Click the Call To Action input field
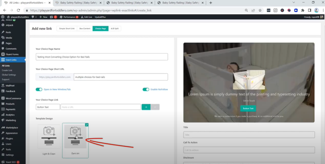The width and height of the screenshot is (325, 164). 249,150
